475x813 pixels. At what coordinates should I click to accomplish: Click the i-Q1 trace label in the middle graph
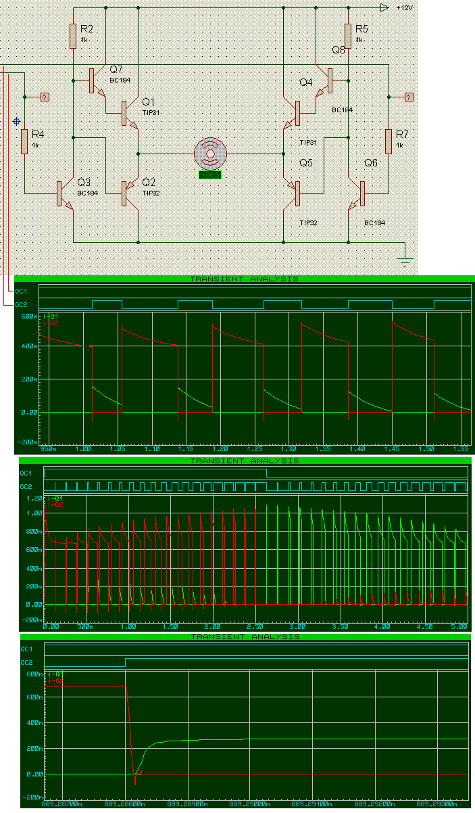tap(54, 498)
